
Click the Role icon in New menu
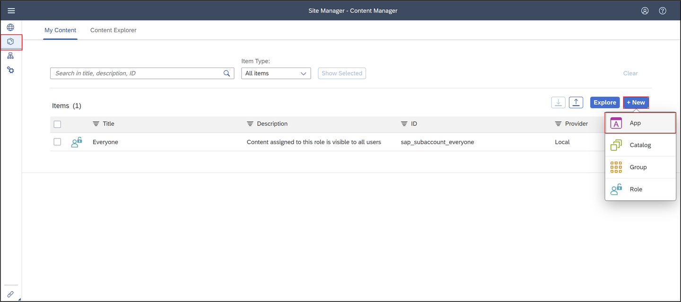(x=616, y=189)
